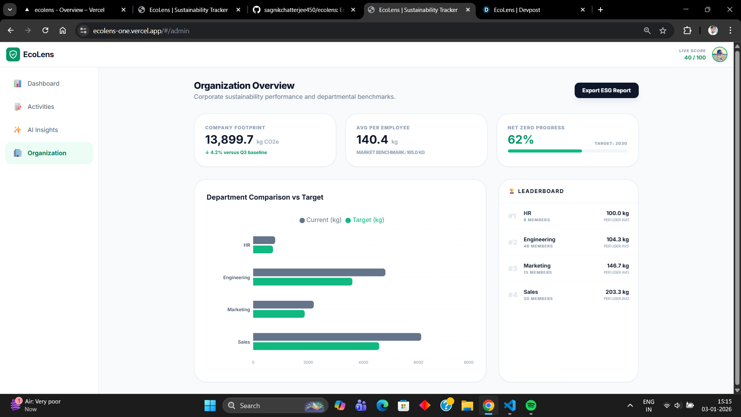Open AI Insights from sidebar
741x417 pixels.
point(42,130)
